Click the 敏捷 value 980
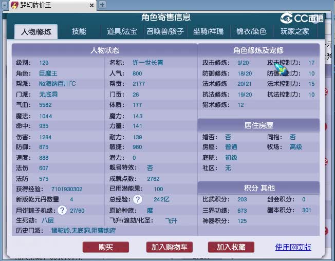Screen dimensions: 335x261 coord(137,147)
